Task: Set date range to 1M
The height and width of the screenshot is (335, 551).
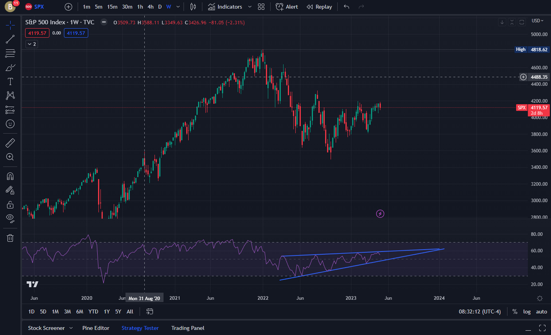Action: point(55,312)
